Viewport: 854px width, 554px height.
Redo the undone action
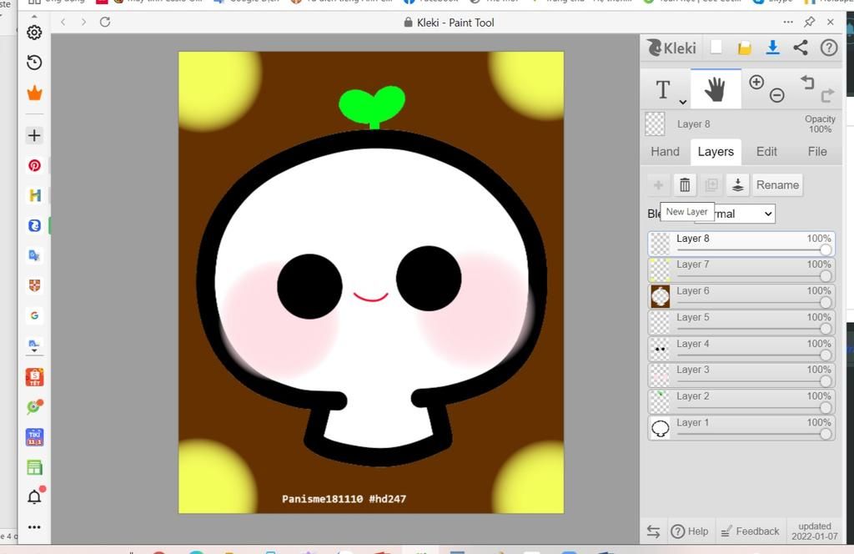827,95
